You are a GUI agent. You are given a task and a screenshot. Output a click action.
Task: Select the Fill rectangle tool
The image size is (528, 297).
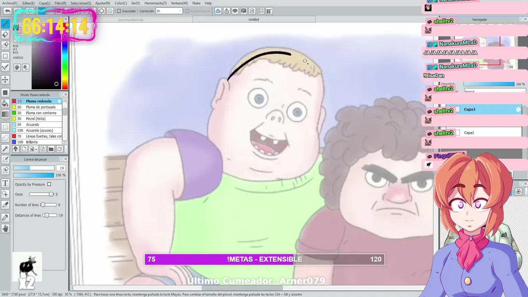5,92
